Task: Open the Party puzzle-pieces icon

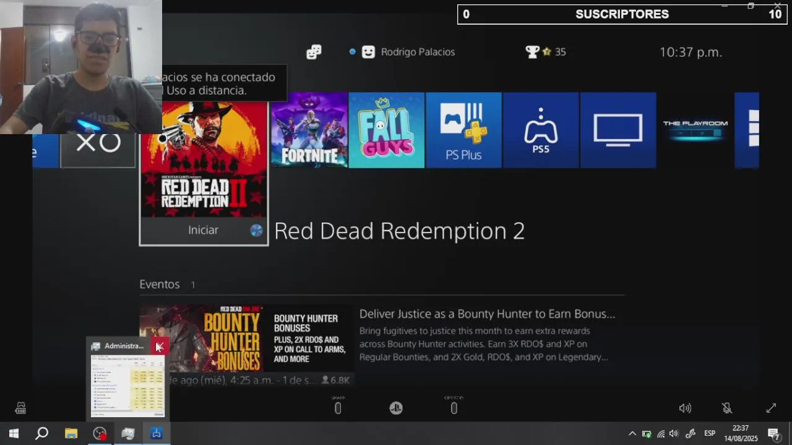Action: click(x=314, y=52)
